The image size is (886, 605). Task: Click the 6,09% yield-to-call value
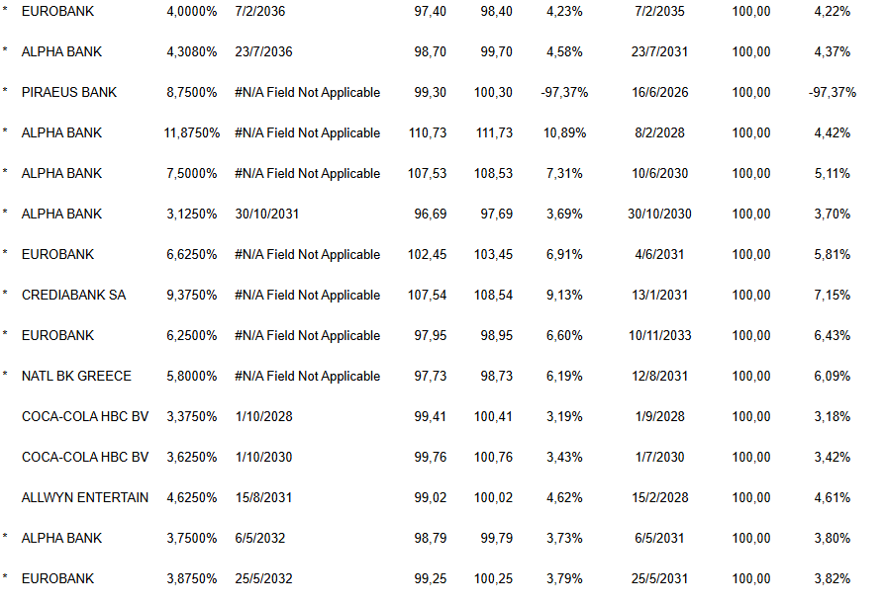832,376
